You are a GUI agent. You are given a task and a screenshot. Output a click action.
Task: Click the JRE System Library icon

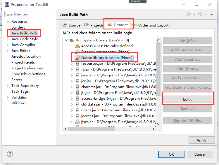tap(72, 40)
